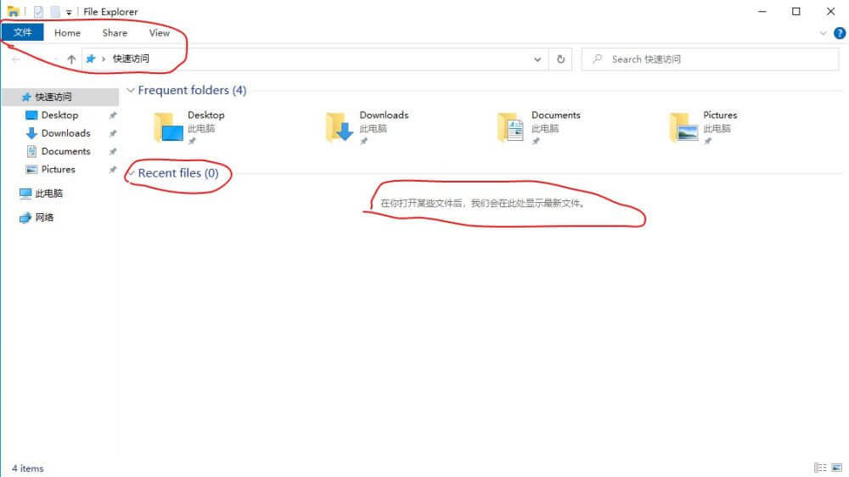Viewport: 849px width, 477px height.
Task: Click 快速访问 in the address bar
Action: 131,59
